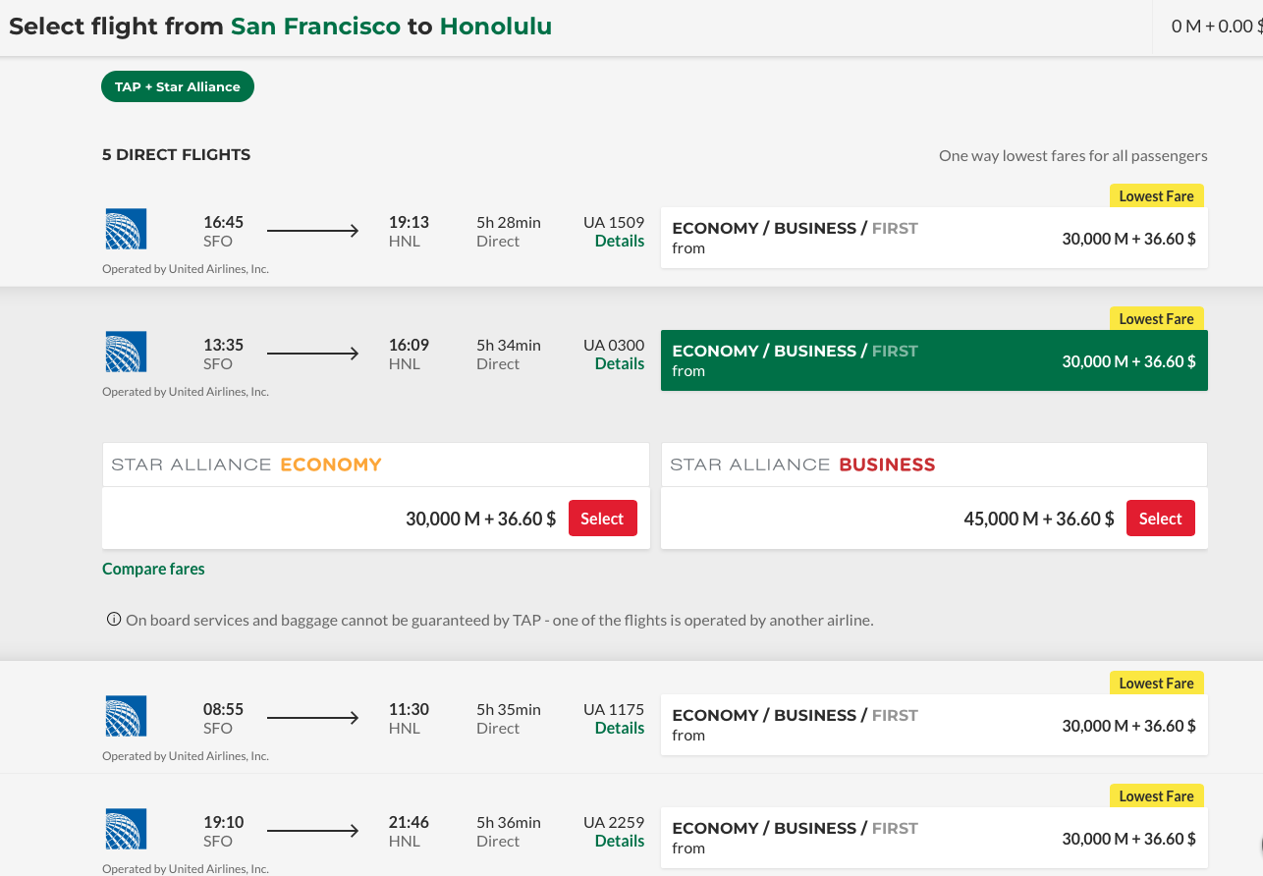Click Operated by United Airlines under the 13:35 flight
Viewport: 1263px width, 876px height.
(186, 391)
